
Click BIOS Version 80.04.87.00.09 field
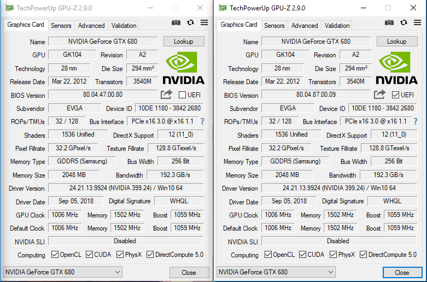click(x=316, y=95)
